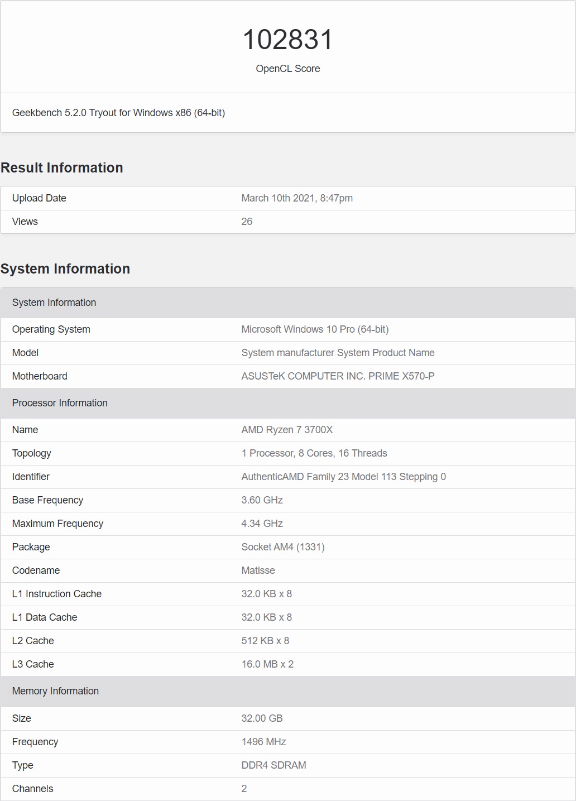Click Microsoft Windows 10 Pro operating system value

315,329
